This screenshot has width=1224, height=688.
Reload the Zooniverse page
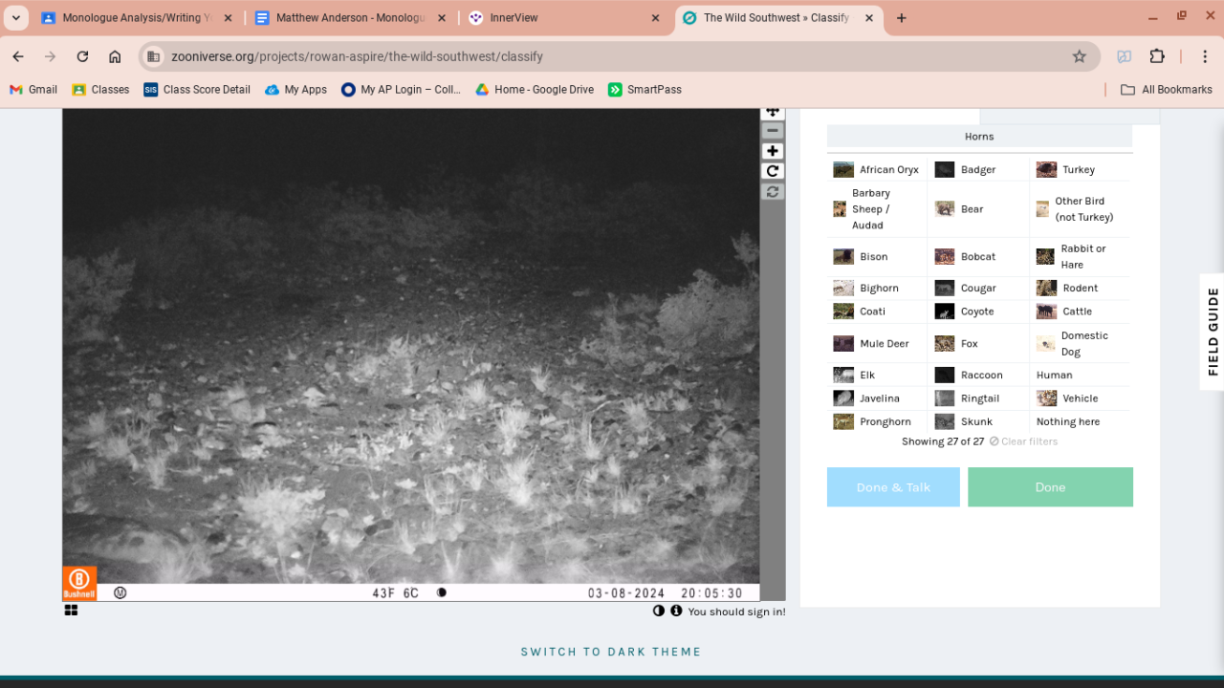(82, 56)
